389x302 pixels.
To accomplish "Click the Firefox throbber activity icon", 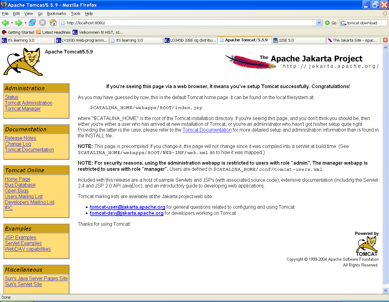I will click(385, 13).
